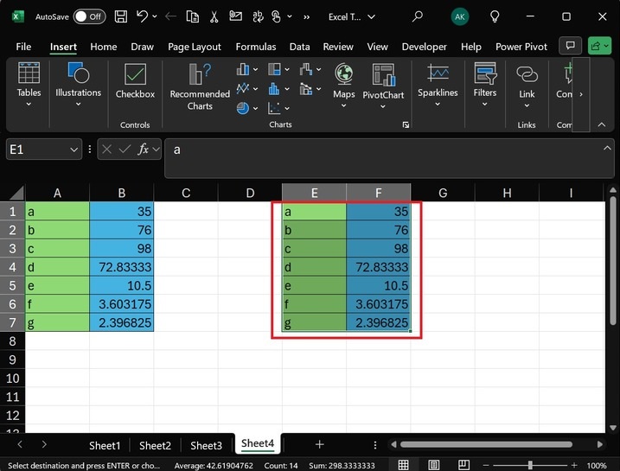Switch to the Home tab

point(104,47)
